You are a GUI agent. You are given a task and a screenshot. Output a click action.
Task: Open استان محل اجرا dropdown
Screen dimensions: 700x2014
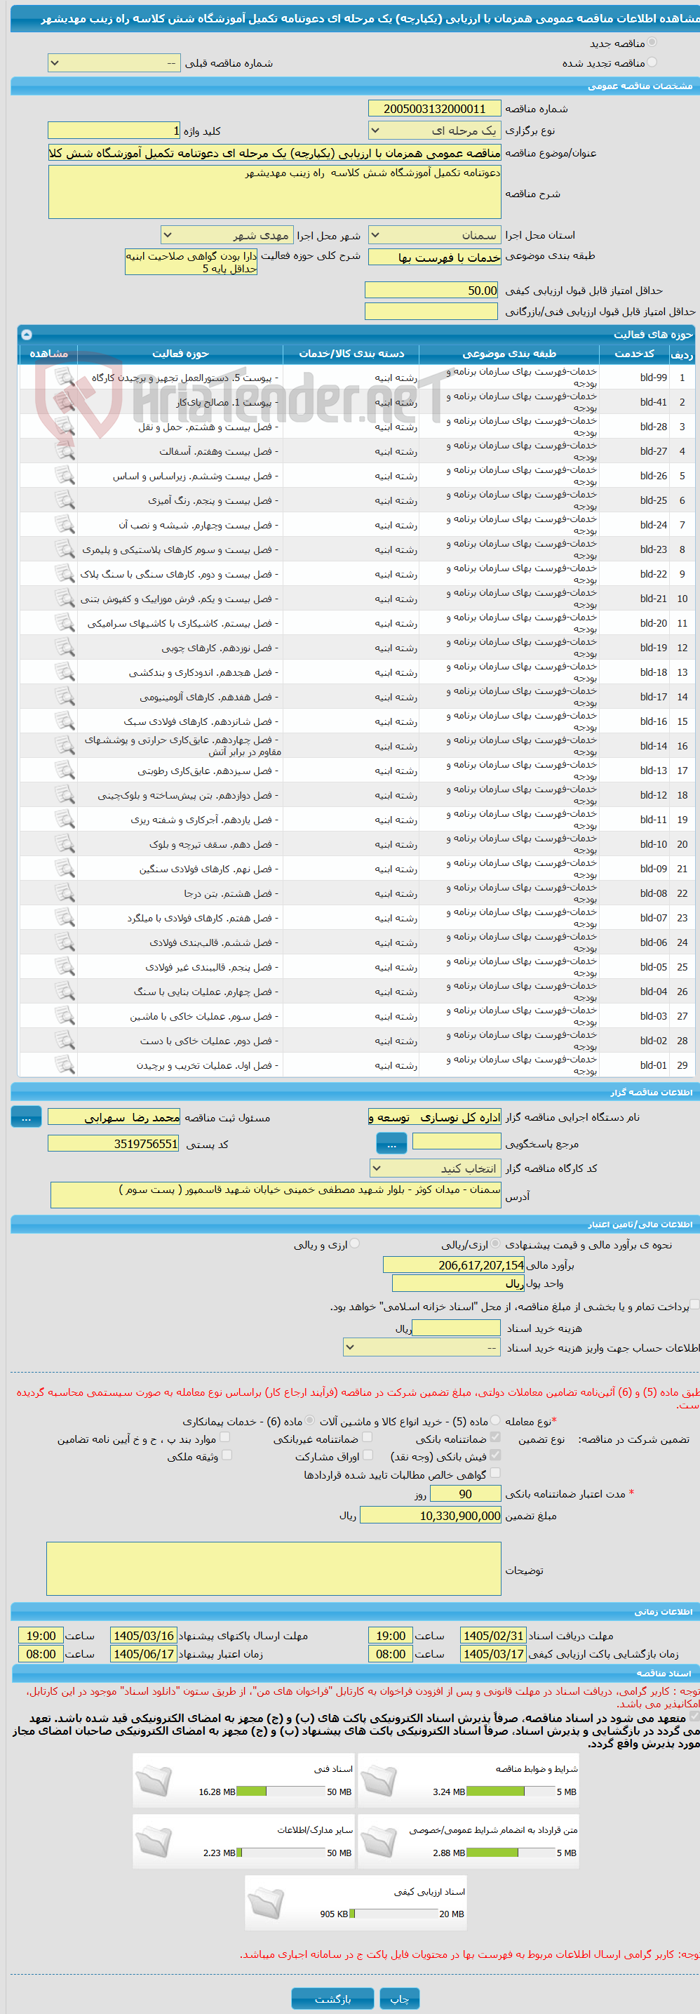pos(434,234)
